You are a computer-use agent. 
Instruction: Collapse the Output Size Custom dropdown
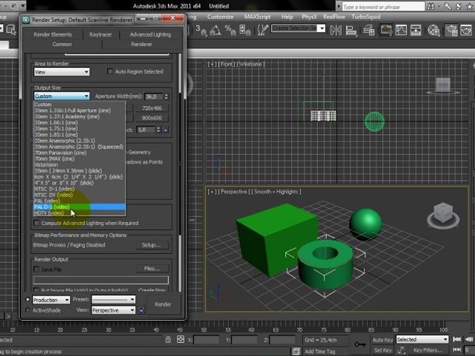coord(62,96)
